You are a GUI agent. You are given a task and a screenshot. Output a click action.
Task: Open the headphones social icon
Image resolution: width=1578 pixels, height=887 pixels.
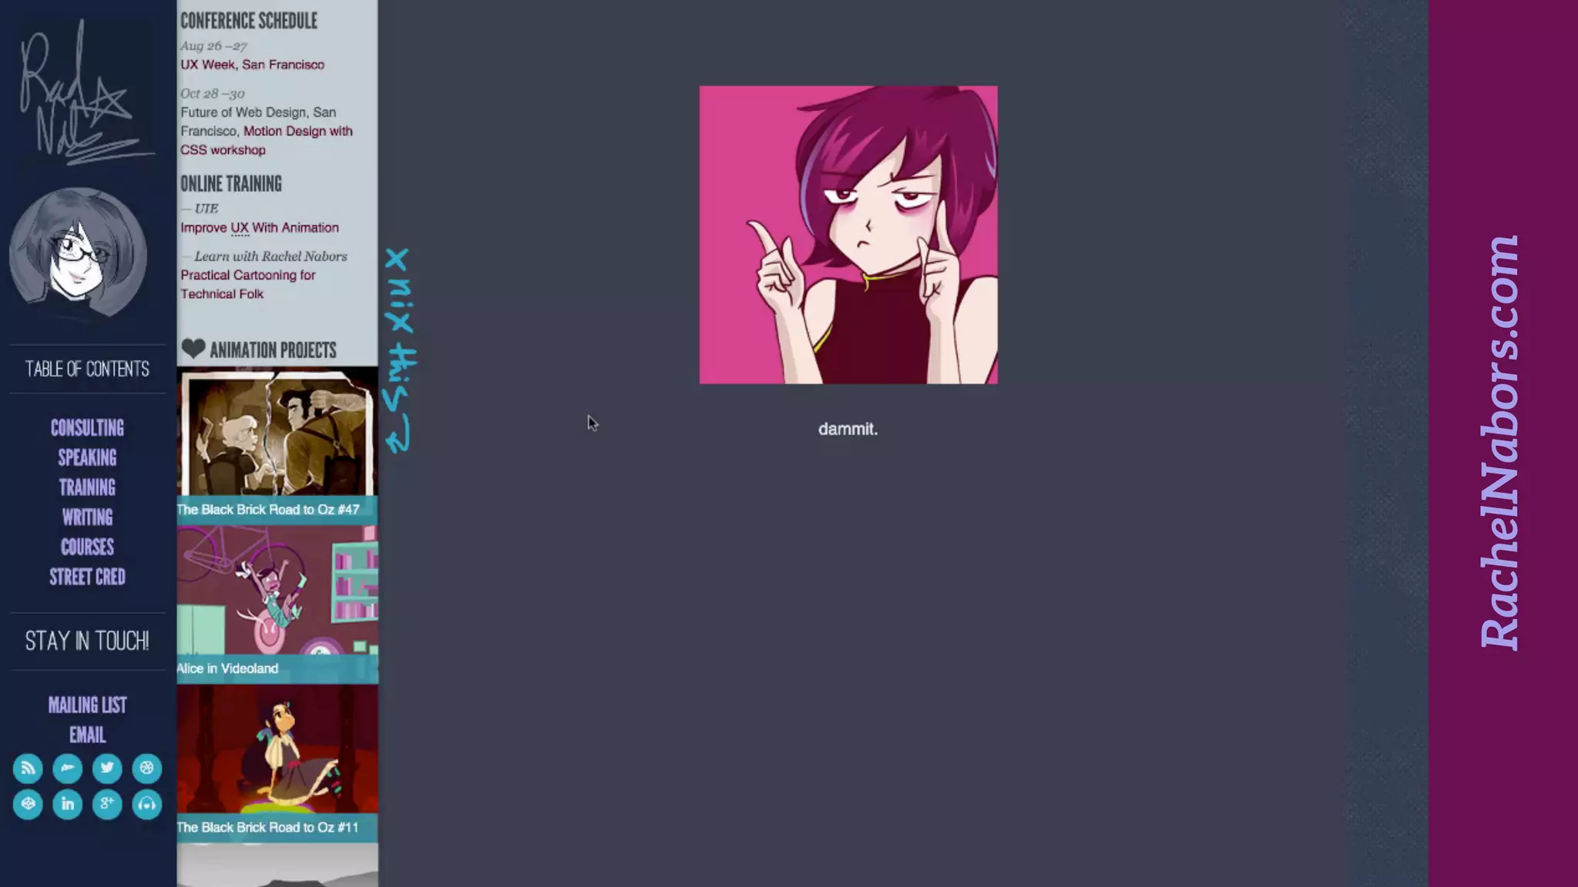146,804
